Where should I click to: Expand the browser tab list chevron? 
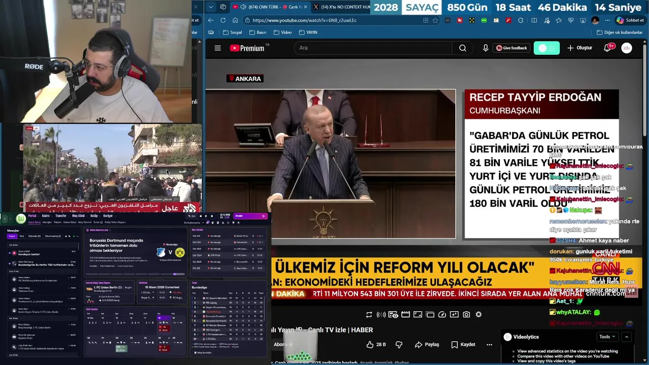pos(211,7)
